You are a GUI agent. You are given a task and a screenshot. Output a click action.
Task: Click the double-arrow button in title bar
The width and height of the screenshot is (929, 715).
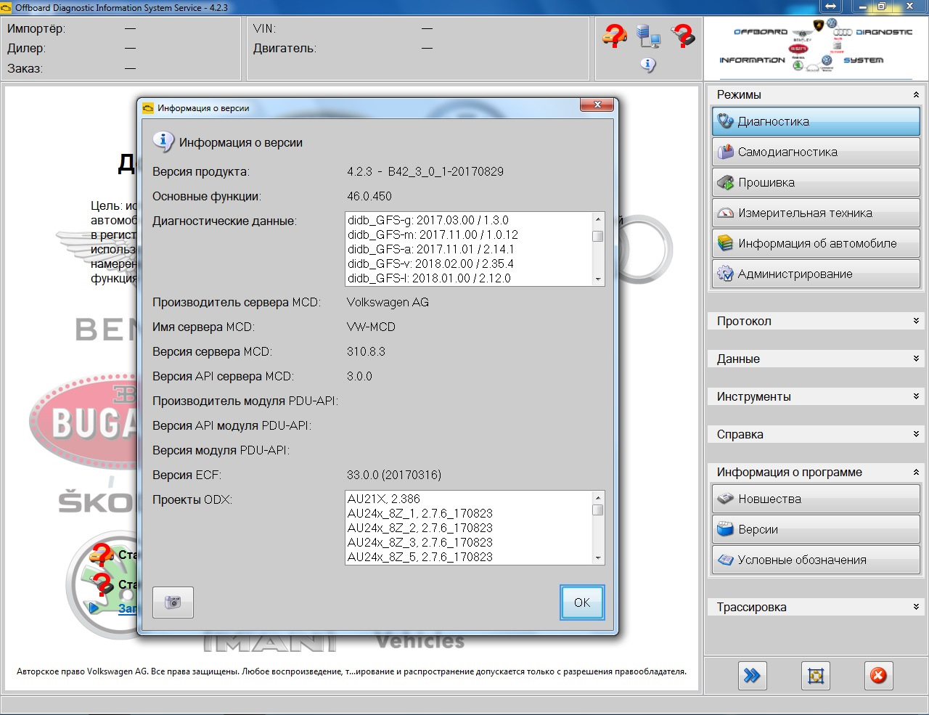pos(830,7)
